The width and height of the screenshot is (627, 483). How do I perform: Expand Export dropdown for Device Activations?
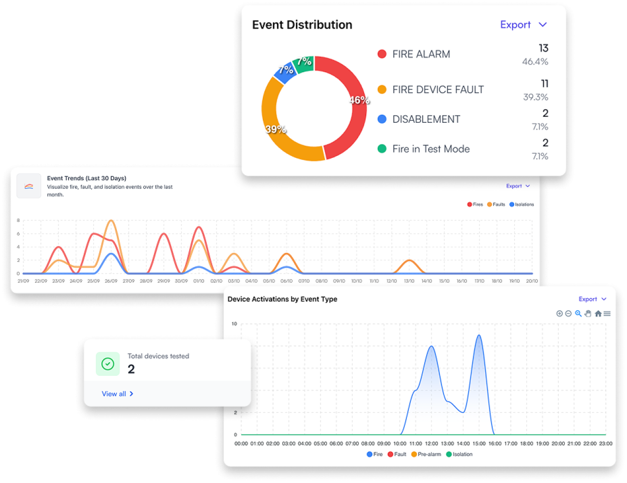[592, 299]
